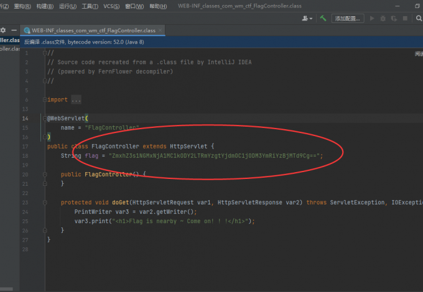423x292 pixels.
Task: Restore the IDE window size
Action: [x=417, y=6]
